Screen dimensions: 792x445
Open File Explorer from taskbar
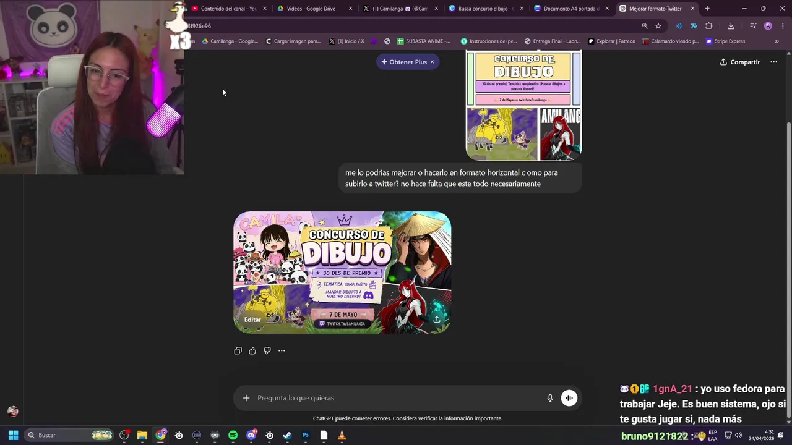[142, 435]
